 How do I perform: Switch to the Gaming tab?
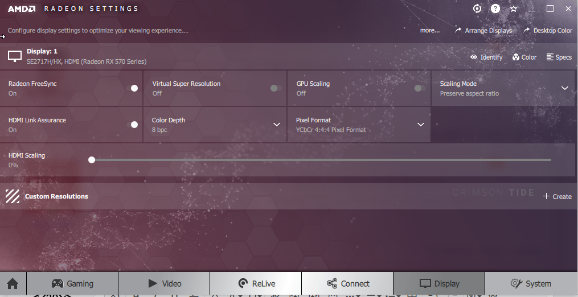pyautogui.click(x=72, y=284)
